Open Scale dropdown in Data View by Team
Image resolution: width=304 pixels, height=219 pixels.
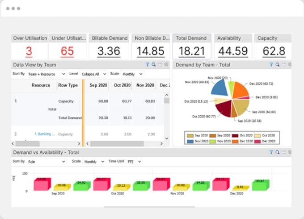click(x=132, y=74)
